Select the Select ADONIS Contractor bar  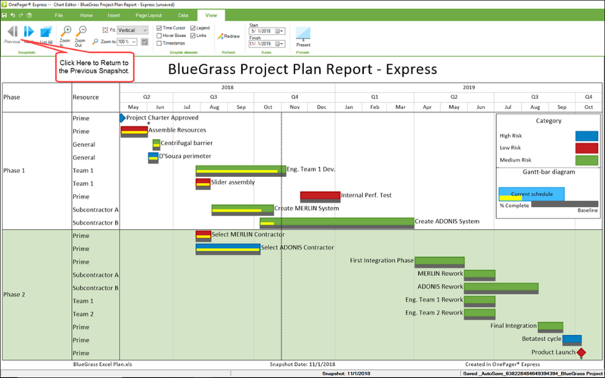tap(228, 249)
